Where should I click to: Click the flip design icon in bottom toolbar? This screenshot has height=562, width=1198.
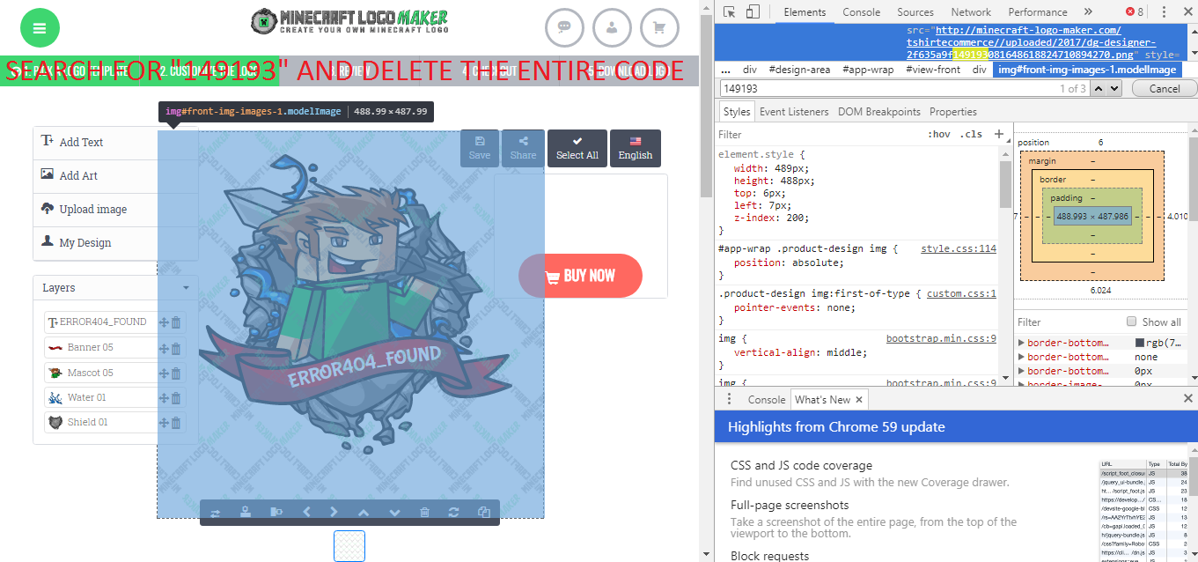pyautogui.click(x=215, y=513)
